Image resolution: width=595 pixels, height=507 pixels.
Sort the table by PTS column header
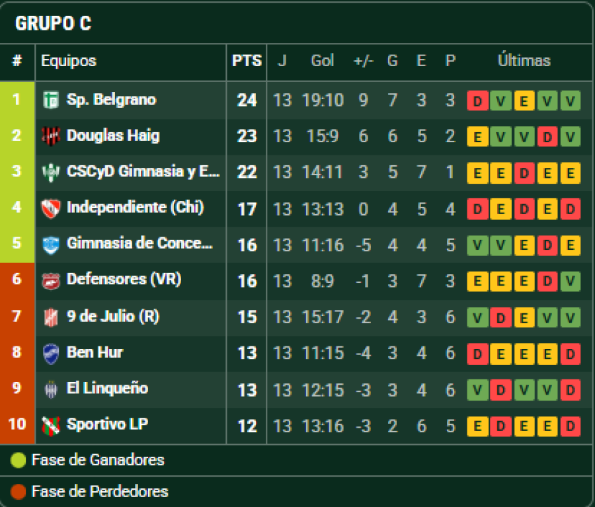(x=247, y=61)
